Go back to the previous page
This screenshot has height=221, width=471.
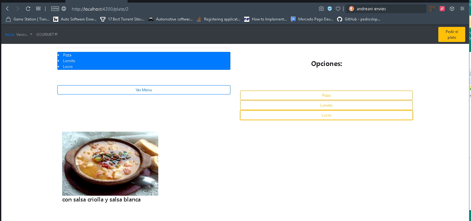(x=7, y=9)
